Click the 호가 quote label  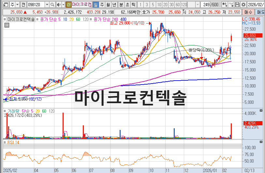click(x=146, y=12)
